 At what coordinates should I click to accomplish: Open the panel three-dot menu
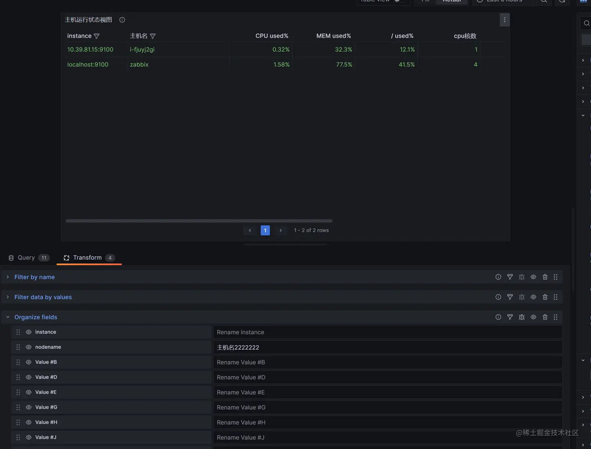click(505, 20)
